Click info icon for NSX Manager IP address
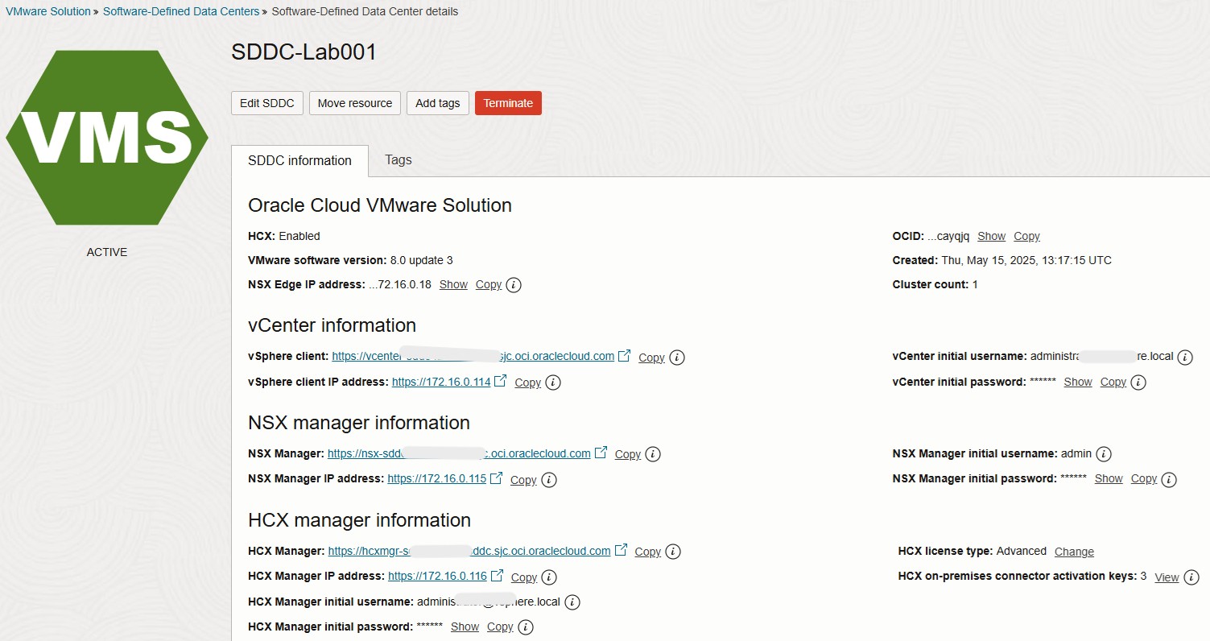This screenshot has width=1210, height=641. [x=549, y=480]
